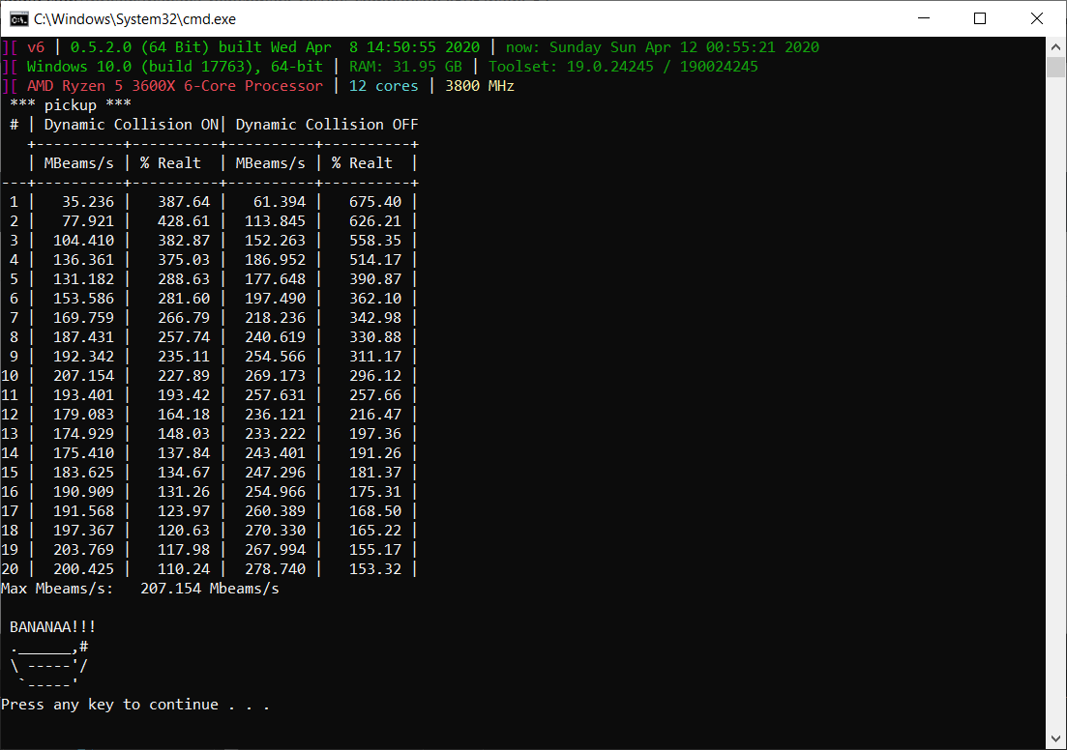Click "AMD Ryzen 5 3600X 6-Core Processor" text
Viewport: 1067px width, 750px height.
(x=175, y=86)
